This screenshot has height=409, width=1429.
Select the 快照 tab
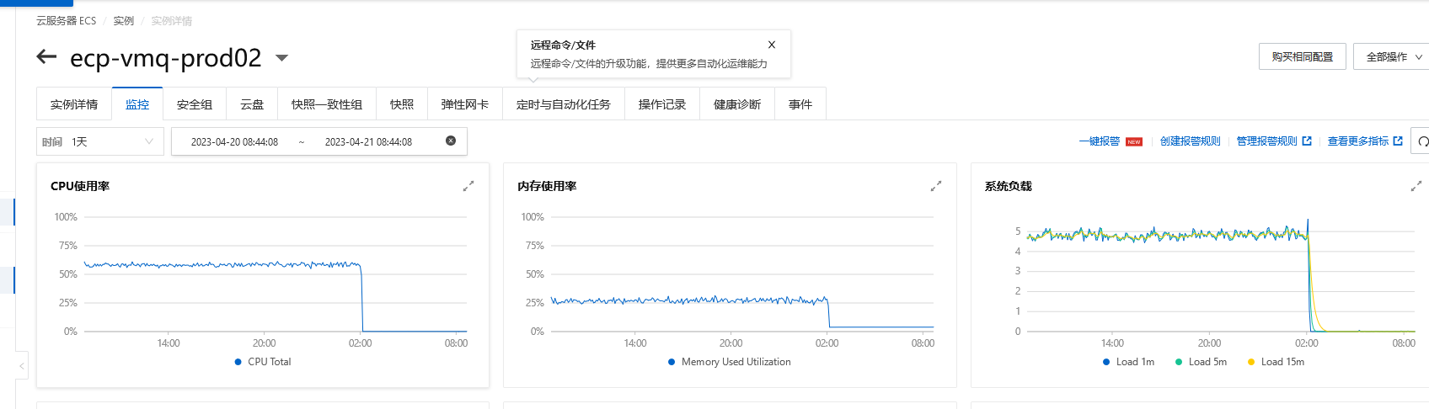pos(402,104)
